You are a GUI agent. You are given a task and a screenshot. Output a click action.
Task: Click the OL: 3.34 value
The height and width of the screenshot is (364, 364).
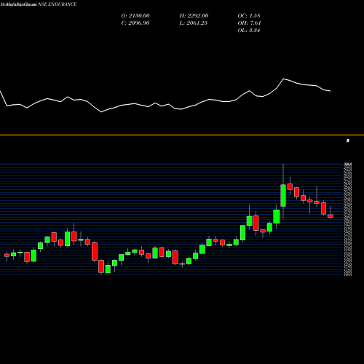pos(249,31)
